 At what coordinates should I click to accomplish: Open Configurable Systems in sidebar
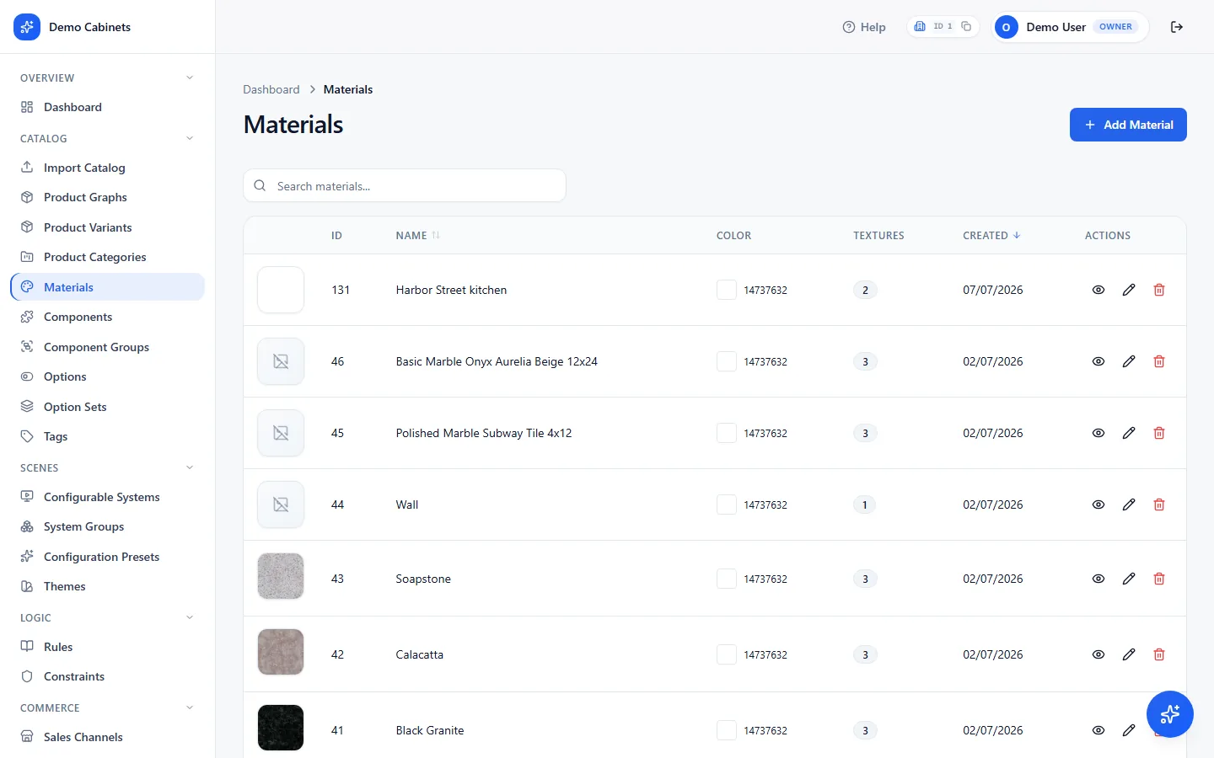click(107, 497)
